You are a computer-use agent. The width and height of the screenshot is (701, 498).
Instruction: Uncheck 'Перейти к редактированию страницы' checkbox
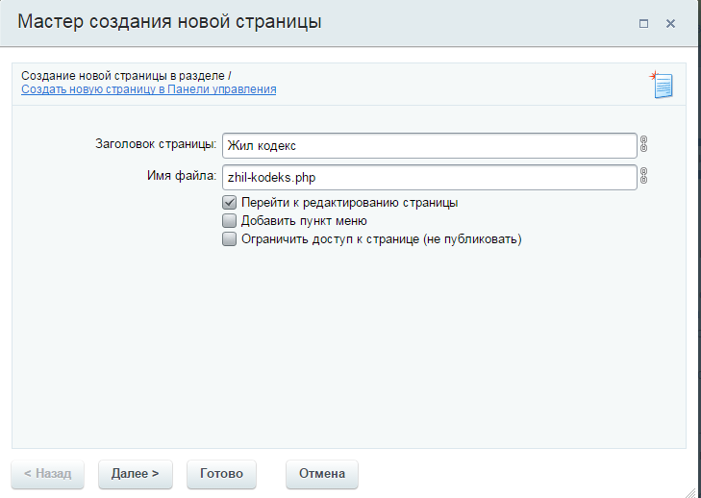coord(230,203)
